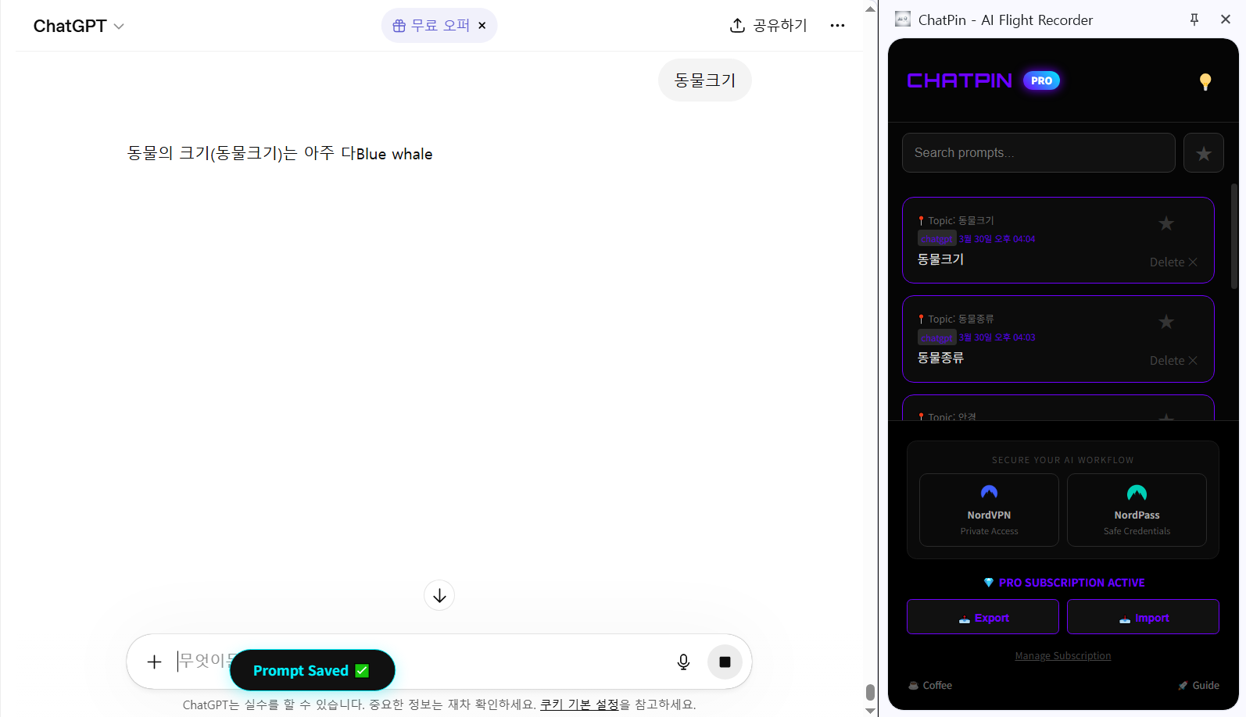This screenshot has height=717, width=1246.
Task: Click the 3월 30일 오후 04:03 timestamp
Action: tap(997, 337)
